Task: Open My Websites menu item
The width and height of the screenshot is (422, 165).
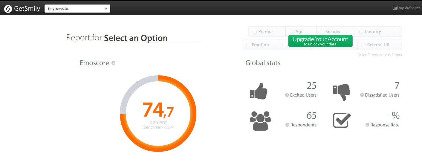Action: click(406, 8)
